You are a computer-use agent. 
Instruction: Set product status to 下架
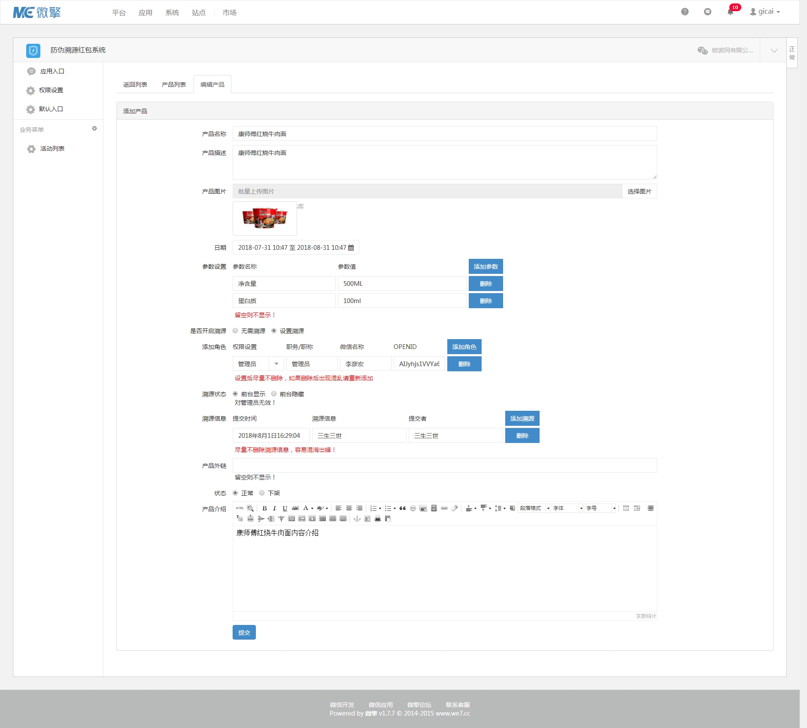(262, 493)
